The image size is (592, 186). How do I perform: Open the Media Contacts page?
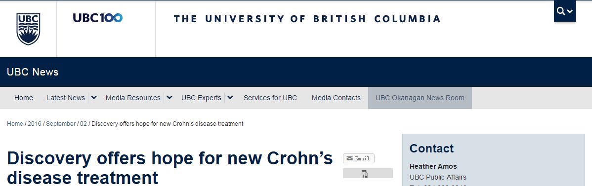336,98
